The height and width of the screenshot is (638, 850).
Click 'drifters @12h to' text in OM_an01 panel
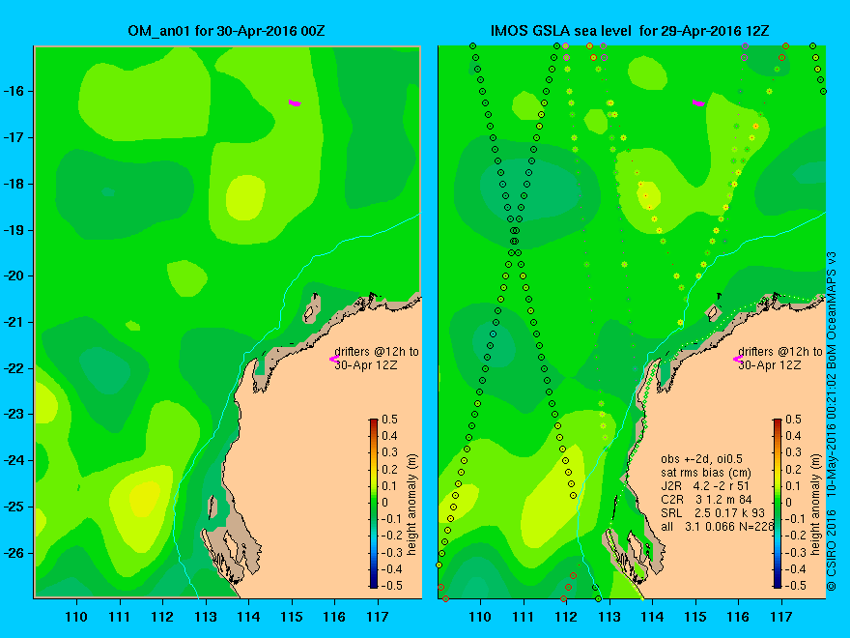(x=376, y=352)
